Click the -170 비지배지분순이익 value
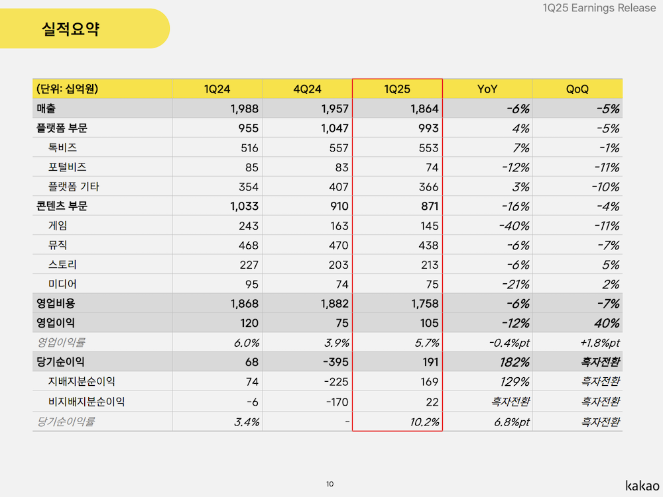 [x=337, y=402]
